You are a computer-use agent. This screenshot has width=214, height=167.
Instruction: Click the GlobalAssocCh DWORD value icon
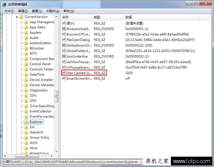click(64, 45)
